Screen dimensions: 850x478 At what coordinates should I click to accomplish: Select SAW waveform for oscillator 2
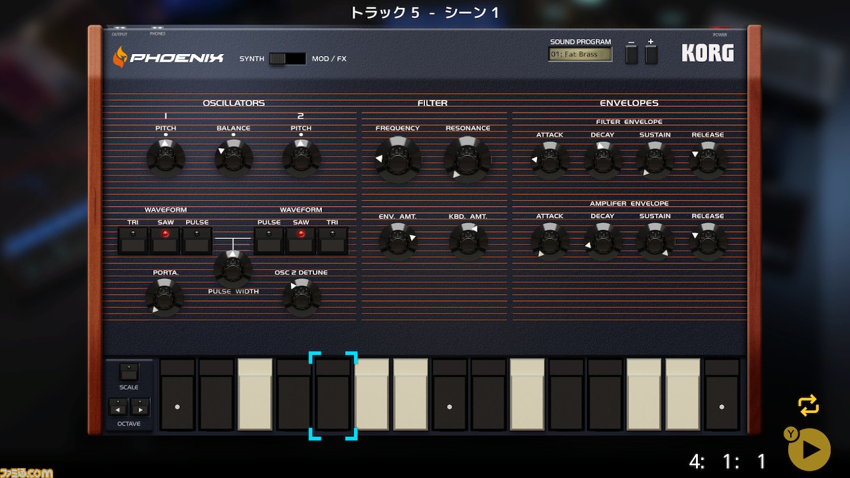point(301,240)
